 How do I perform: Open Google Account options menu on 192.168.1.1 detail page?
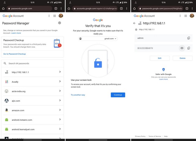coord(180,16)
